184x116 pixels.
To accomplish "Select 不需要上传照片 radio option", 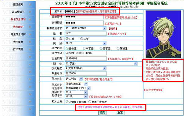I will click(67, 102).
